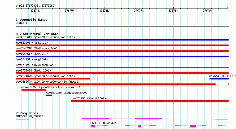236x129 pixels.
Task: Click the chr22:37673438..37679585 coordinate text
Action: [35, 6]
